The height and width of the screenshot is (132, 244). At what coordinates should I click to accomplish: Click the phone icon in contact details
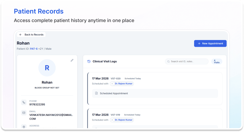tap(24, 103)
